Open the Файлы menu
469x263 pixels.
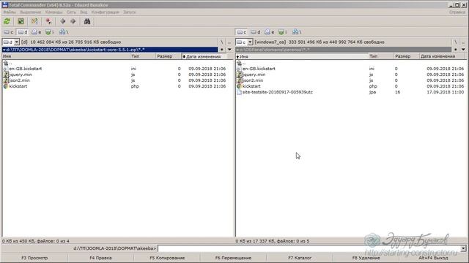10,12
